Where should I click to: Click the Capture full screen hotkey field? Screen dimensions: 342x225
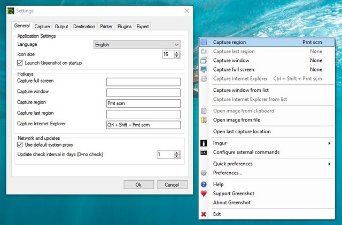pyautogui.click(x=143, y=82)
